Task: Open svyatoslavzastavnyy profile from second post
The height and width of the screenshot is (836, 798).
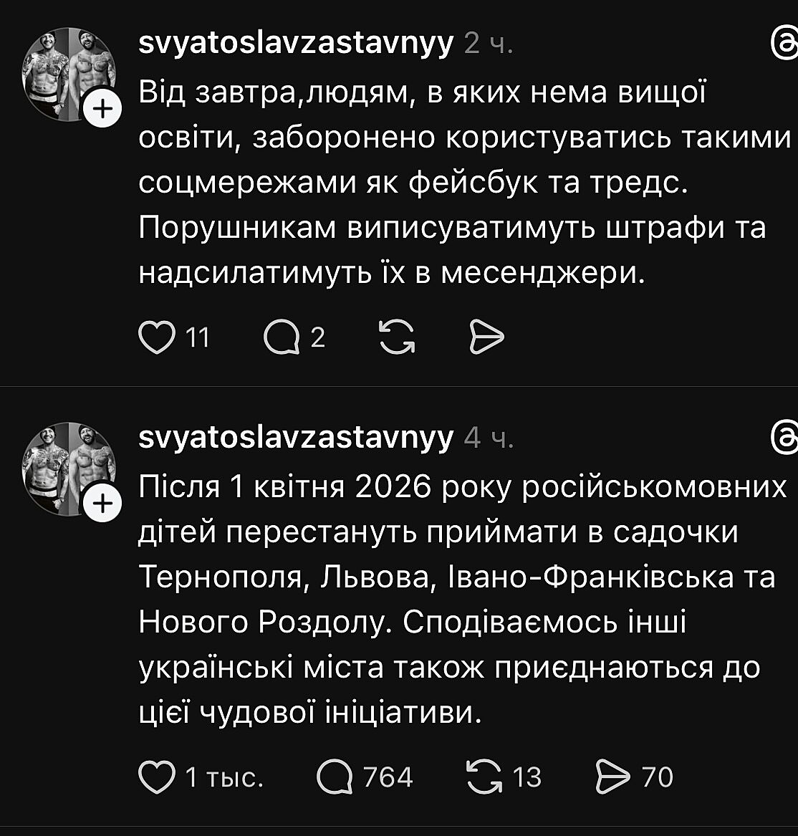Action: (x=296, y=437)
